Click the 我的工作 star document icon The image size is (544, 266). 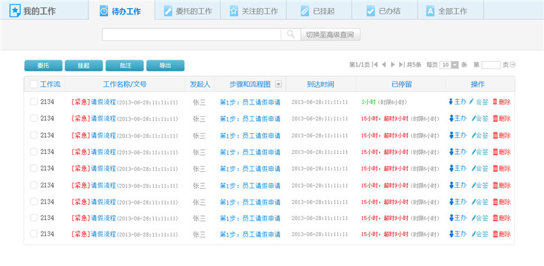(15, 11)
